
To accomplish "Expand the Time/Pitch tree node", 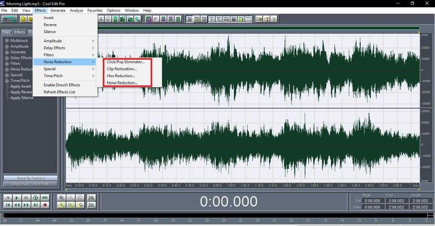I will [x=7, y=80].
